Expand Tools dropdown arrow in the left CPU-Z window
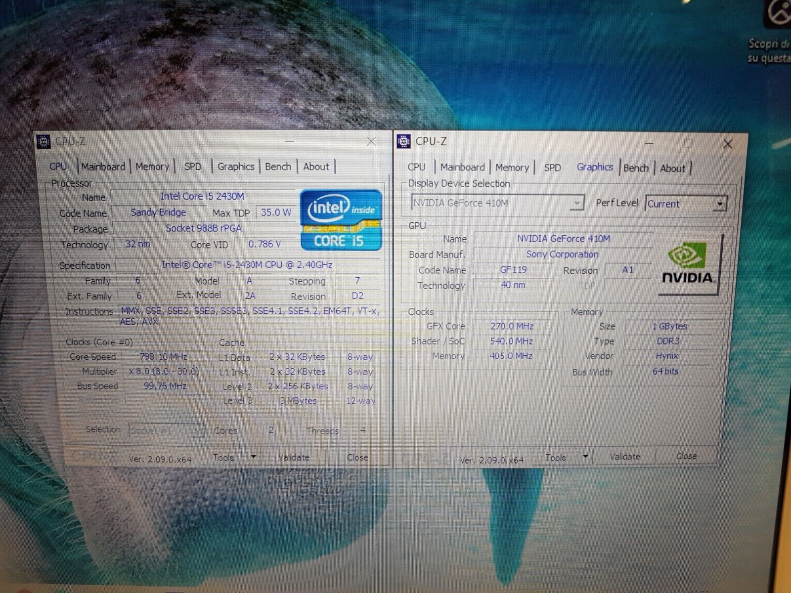The width and height of the screenshot is (791, 593). pyautogui.click(x=253, y=457)
